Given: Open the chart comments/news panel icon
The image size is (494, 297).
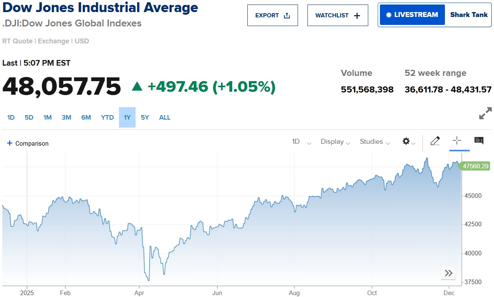Looking at the screenshot, I should (479, 140).
